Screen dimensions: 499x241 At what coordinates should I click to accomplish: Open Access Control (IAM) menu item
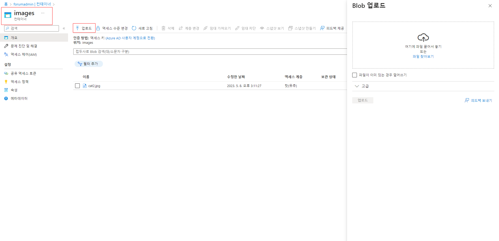(x=23, y=54)
